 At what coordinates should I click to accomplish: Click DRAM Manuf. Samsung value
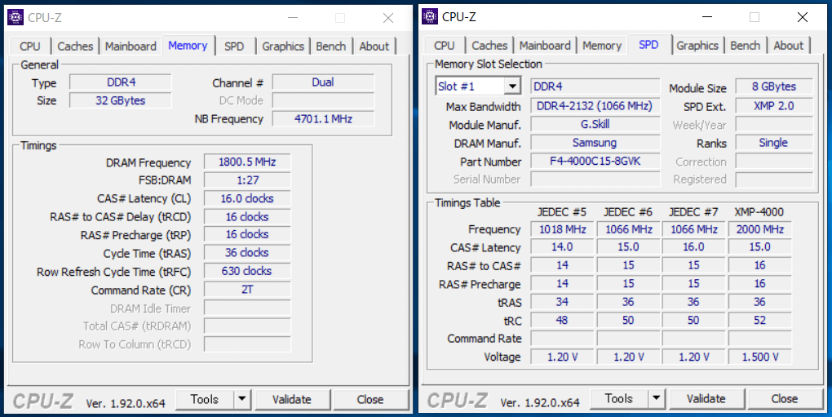595,143
